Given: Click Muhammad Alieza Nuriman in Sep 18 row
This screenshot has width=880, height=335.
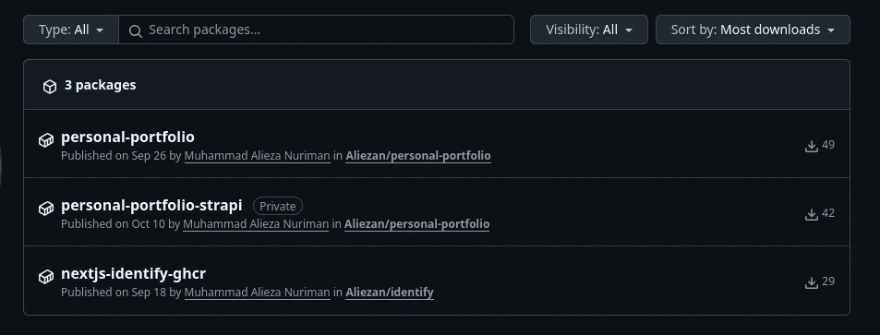Looking at the screenshot, I should click(257, 293).
